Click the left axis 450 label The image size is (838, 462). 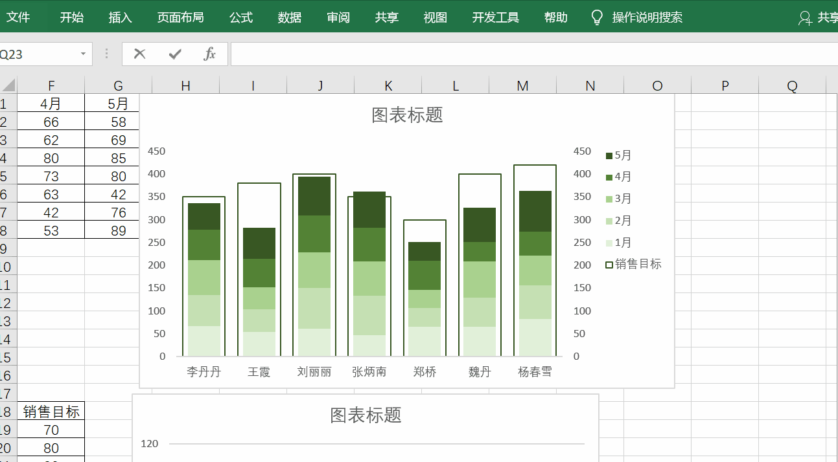[x=157, y=151]
